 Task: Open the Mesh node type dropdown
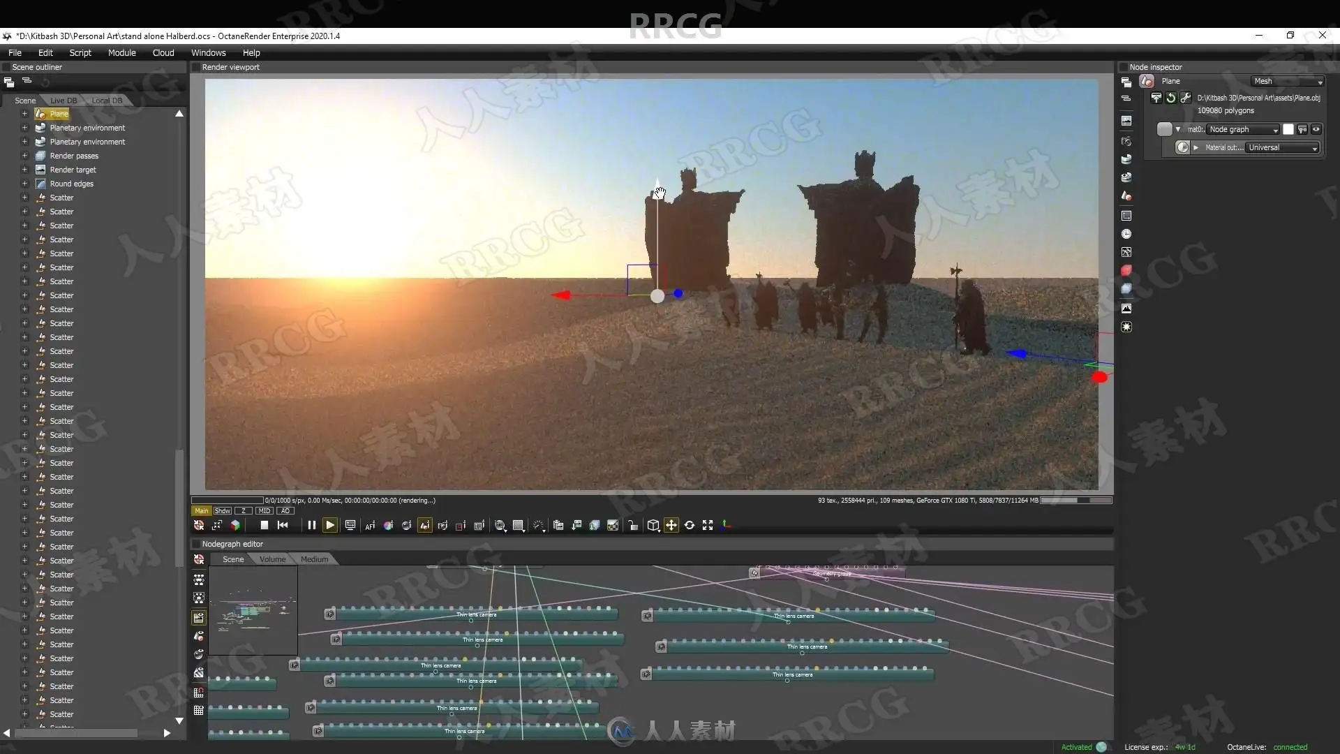coord(1287,81)
